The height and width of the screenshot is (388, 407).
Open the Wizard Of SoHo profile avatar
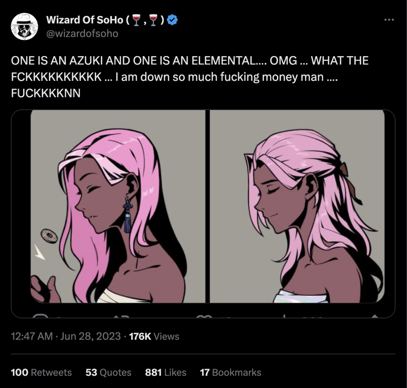tap(24, 26)
